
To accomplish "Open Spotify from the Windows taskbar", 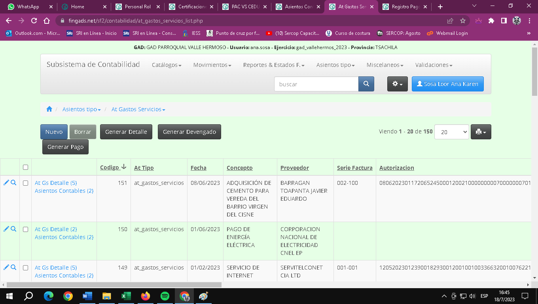I will click(165, 296).
